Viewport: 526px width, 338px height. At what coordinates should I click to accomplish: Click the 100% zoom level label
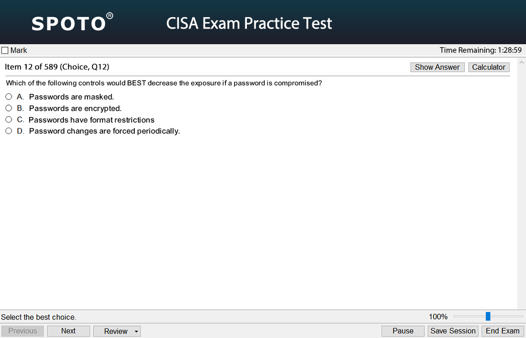[x=438, y=317]
